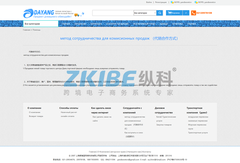Open the справка menu item
Viewport: 240px width, 163px height.
pos(192,24)
